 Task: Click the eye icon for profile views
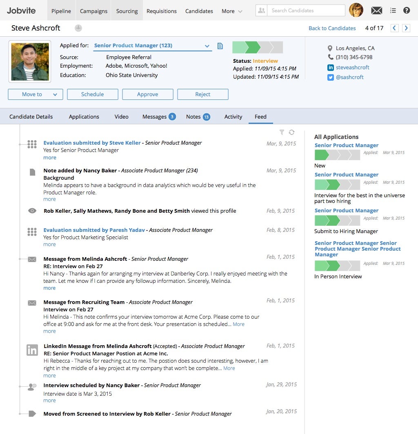coord(32,211)
